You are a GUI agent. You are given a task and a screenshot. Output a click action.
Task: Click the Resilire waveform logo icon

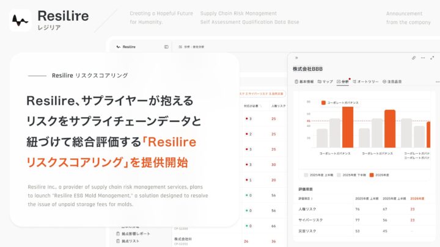(20, 21)
